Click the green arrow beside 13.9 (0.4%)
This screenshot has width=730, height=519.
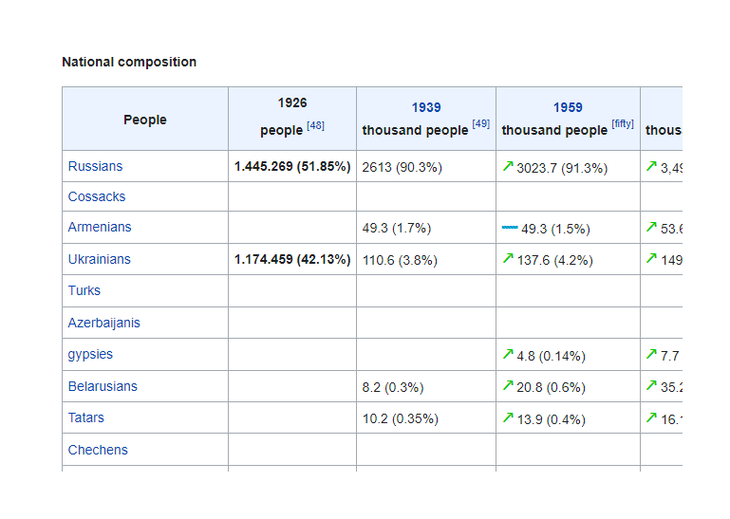coord(508,418)
